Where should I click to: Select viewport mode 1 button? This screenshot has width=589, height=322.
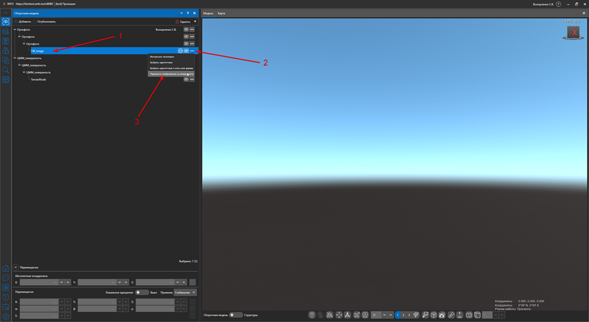397,315
